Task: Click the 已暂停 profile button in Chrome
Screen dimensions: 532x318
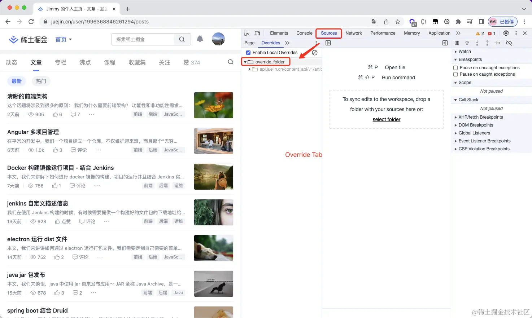Action: click(x=503, y=22)
